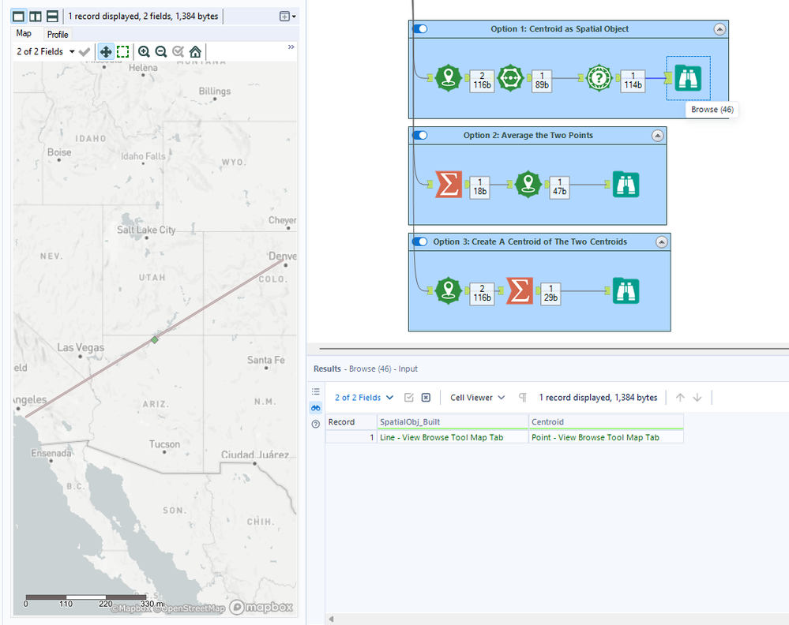Open 'Point - View Browse Tool Map Tab' cell

point(606,437)
